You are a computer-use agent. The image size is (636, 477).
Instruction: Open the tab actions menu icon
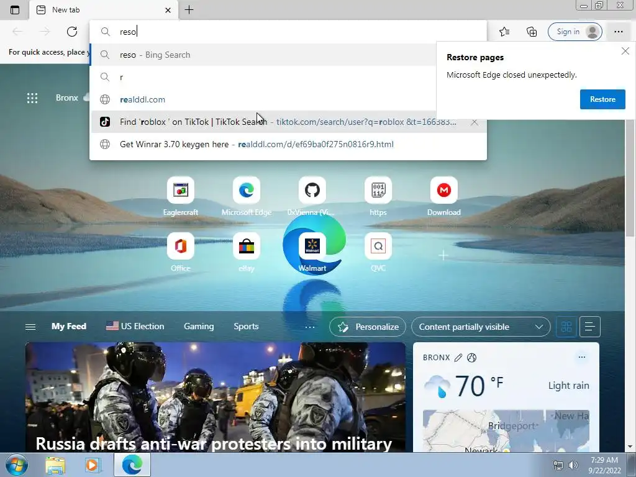15,10
